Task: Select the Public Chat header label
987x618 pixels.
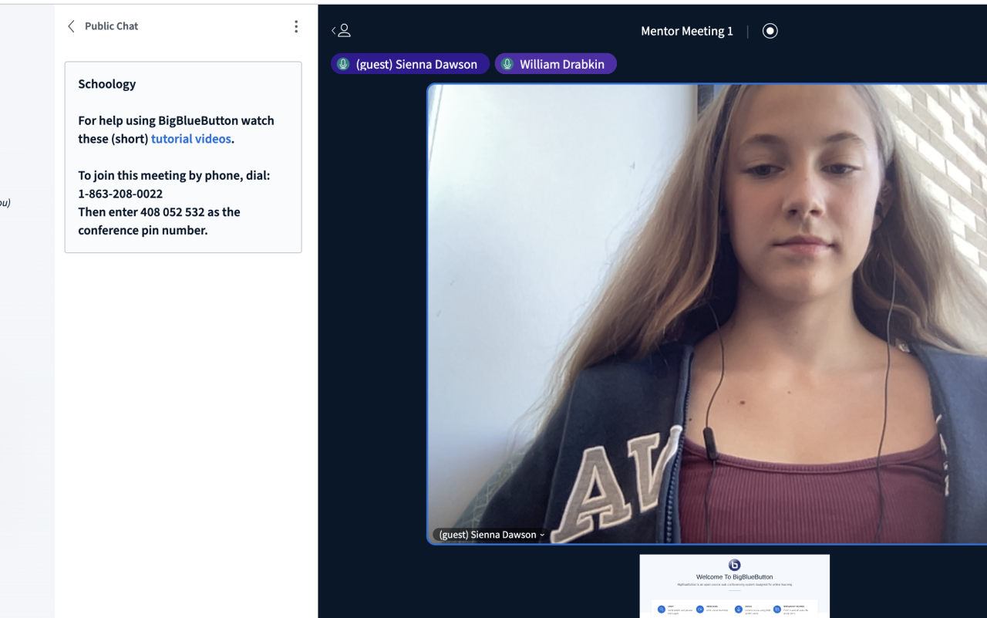Action: pos(111,26)
